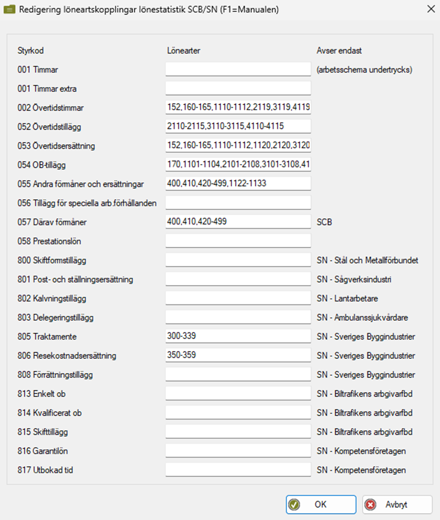Click the 055 Andra förmåner field
The width and height of the screenshot is (440, 520).
pos(238,183)
